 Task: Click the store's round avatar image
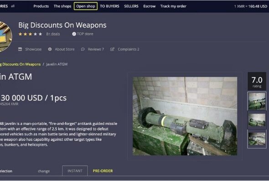click(x=5, y=36)
